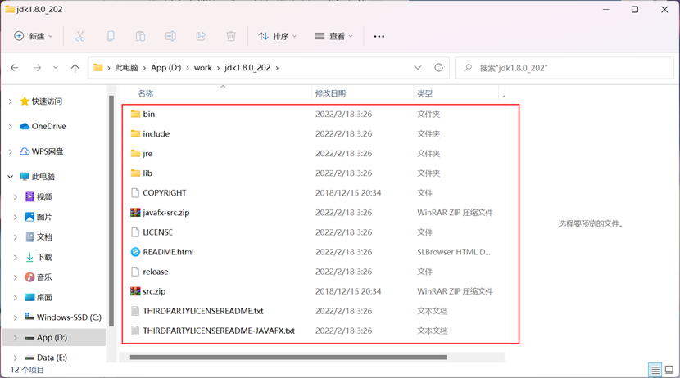Select WPS网盘 in the navigation pane
Image resolution: width=680 pixels, height=378 pixels.
click(x=48, y=151)
